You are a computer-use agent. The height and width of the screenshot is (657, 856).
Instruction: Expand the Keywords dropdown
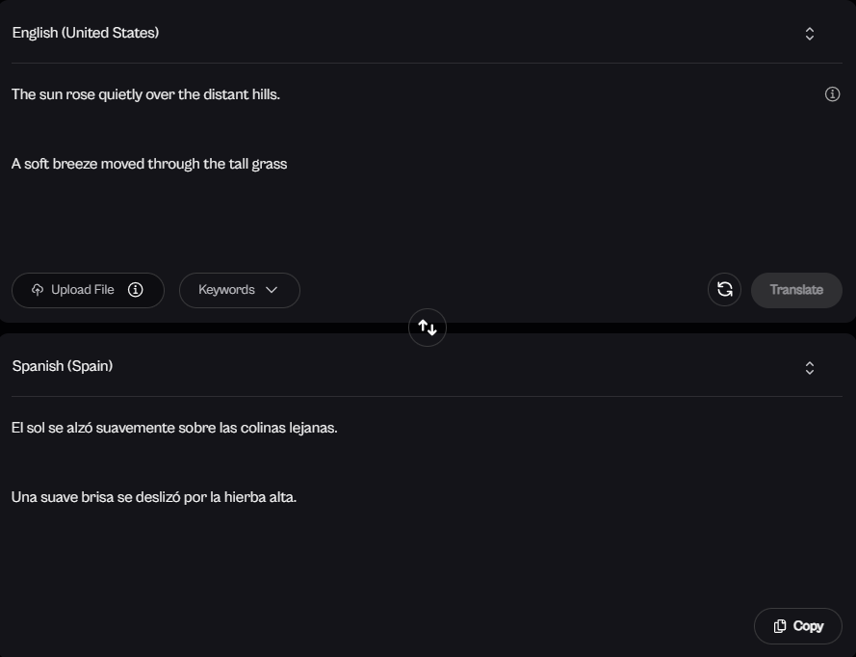pos(227,290)
